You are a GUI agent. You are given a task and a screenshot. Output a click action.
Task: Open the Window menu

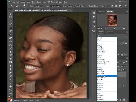tap(59, 2)
